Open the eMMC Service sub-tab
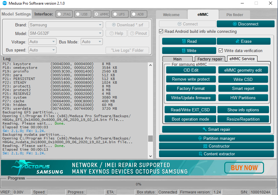Image resolution: width=278 pixels, height=195 pixels. (x=242, y=59)
